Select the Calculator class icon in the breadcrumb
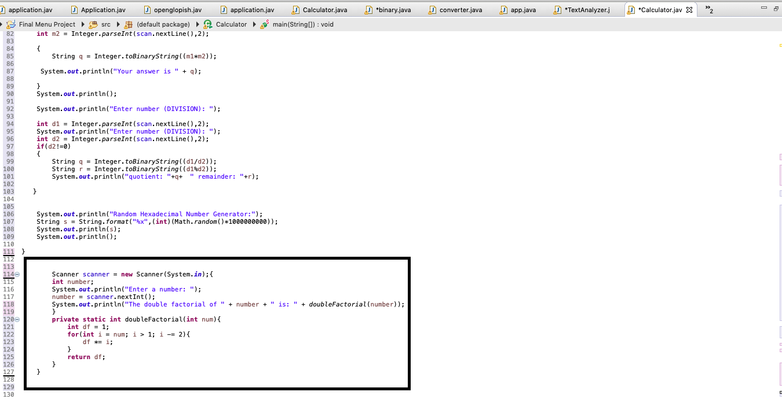 pos(206,24)
